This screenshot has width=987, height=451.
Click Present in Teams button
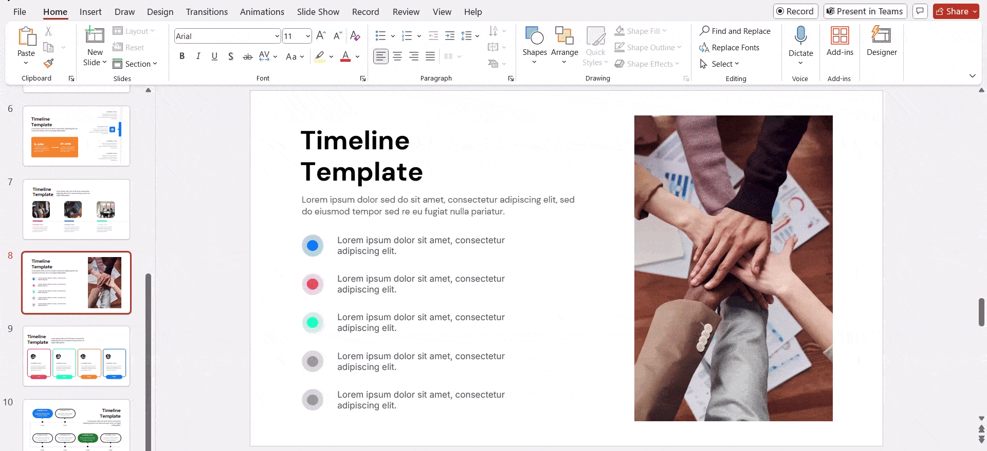click(865, 11)
